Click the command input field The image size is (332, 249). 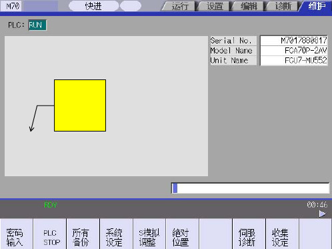coord(250,188)
